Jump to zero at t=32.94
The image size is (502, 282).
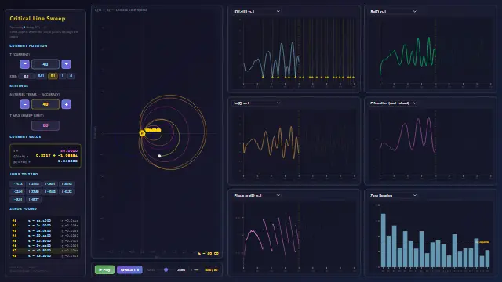[17, 191]
